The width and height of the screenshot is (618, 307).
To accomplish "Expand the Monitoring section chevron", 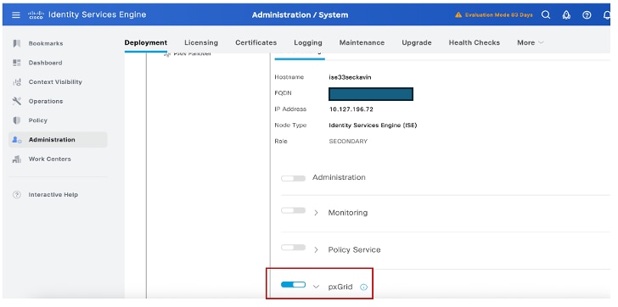I will tap(316, 213).
